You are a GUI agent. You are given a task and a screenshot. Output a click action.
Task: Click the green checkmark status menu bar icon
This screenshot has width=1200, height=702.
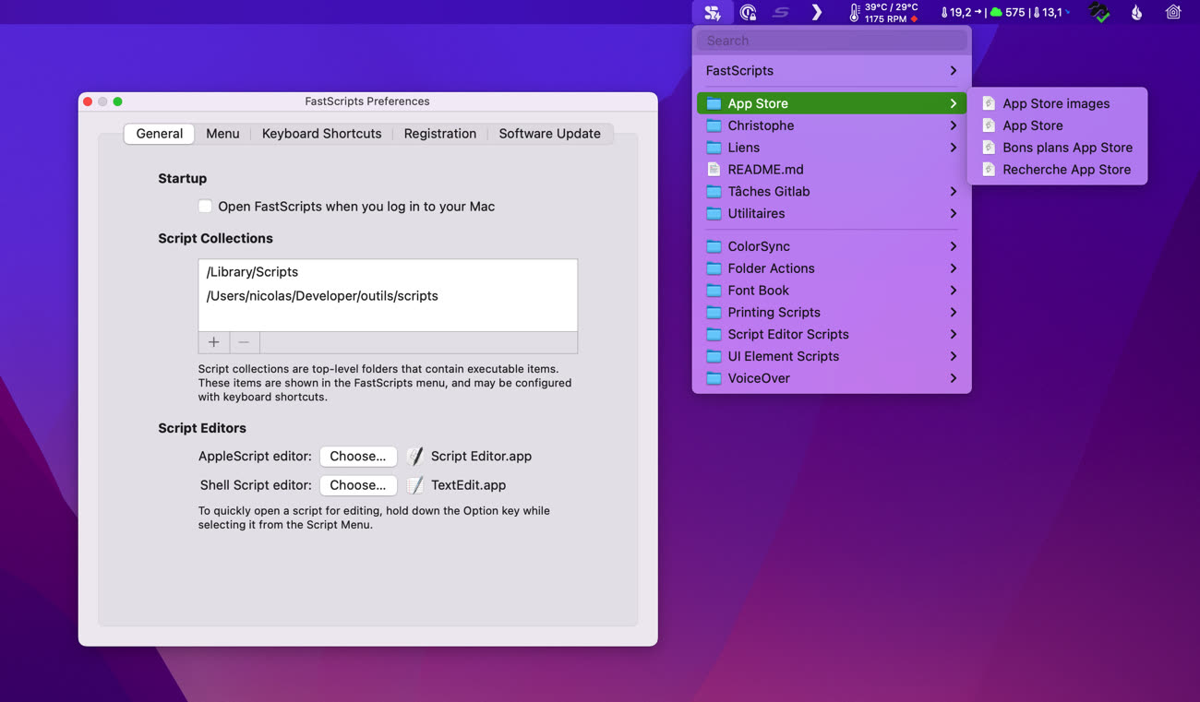click(1098, 12)
